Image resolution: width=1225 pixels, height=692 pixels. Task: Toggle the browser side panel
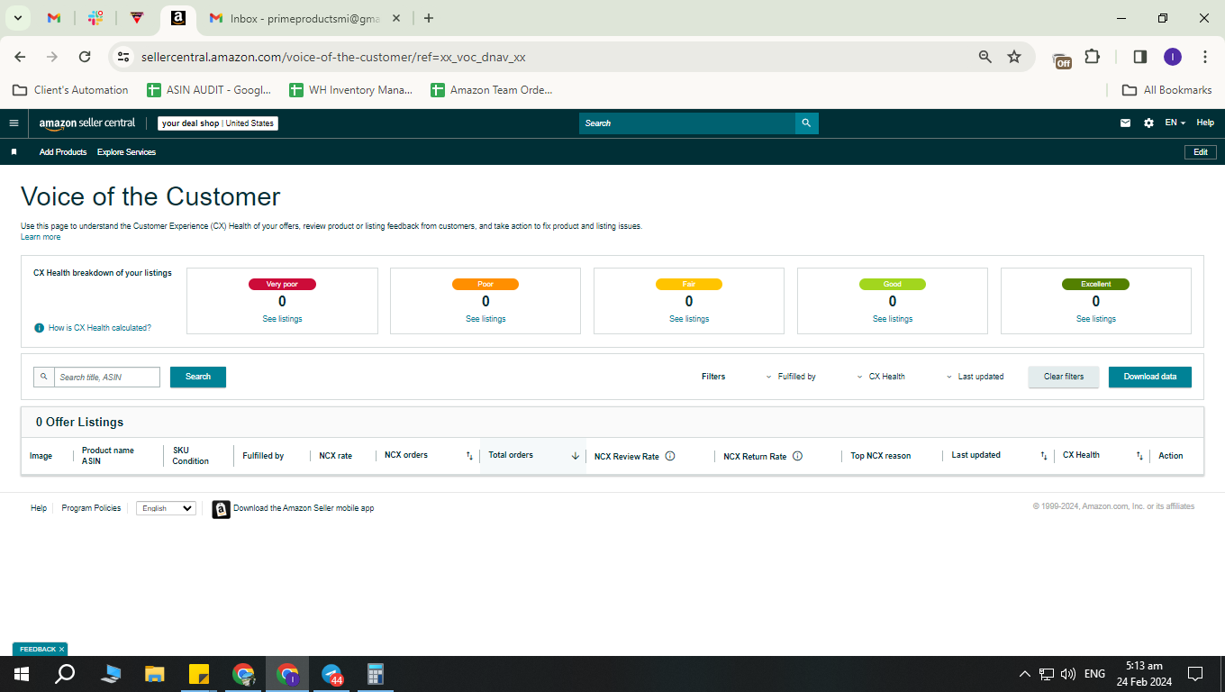(x=1140, y=57)
